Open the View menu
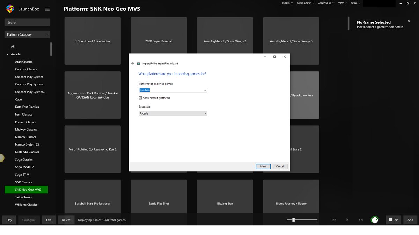This screenshot has width=419, height=235. click(343, 3)
